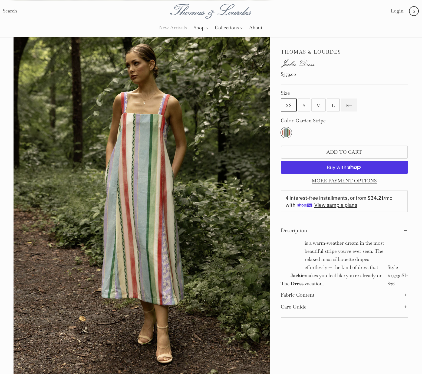Expand the Fabric Content section
Image resolution: width=422 pixels, height=374 pixels.
point(344,295)
